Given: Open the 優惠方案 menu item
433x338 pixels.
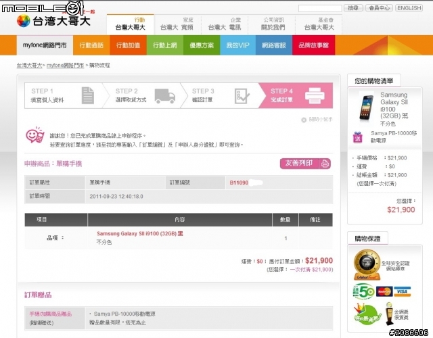Looking at the screenshot, I should coord(202,45).
